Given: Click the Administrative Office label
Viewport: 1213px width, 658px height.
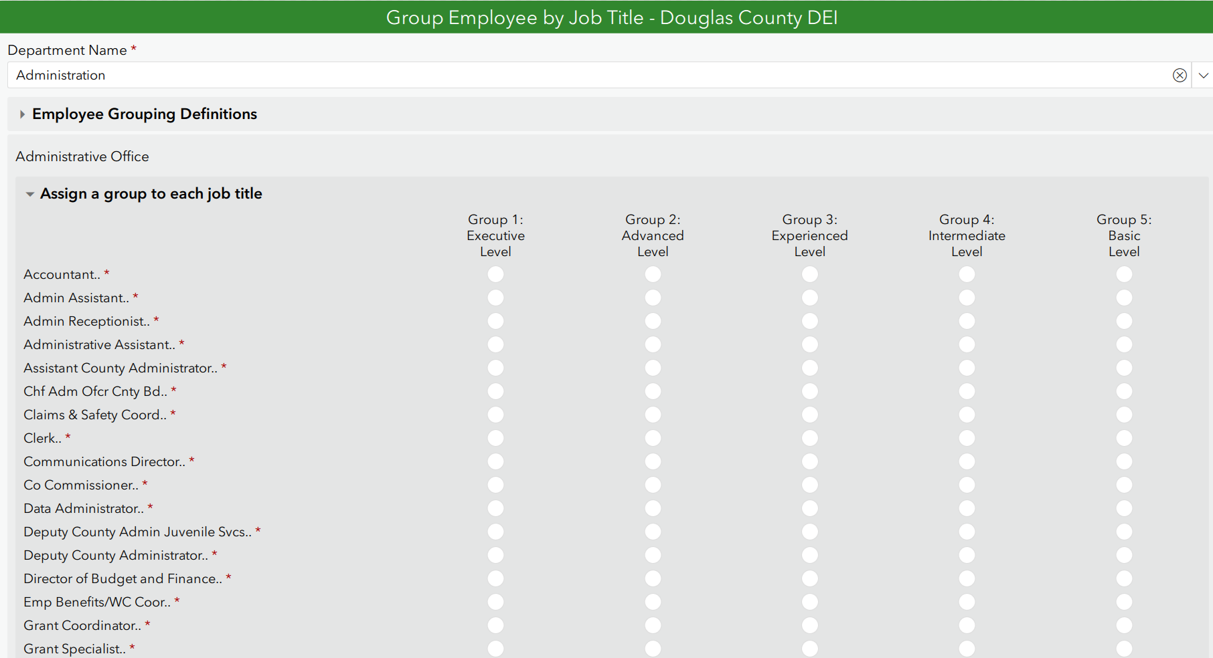Looking at the screenshot, I should 82,156.
